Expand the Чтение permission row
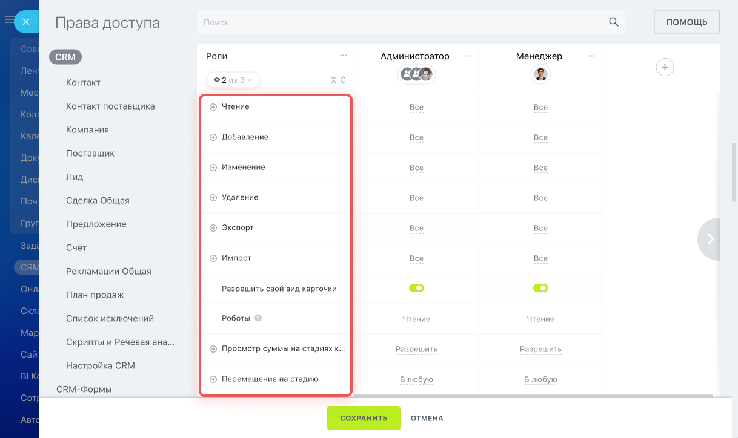 [x=213, y=107]
